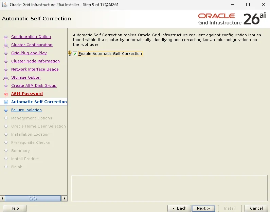
Task: Click the right arrow of sidebar scrollbar
Action: (x=65, y=198)
